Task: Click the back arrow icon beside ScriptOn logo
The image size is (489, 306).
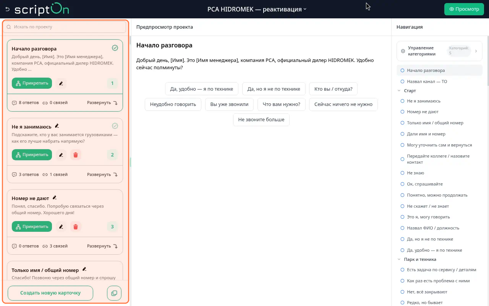Action: click(7, 9)
